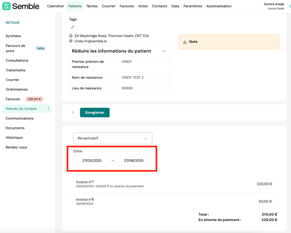
Task: Click the warning icon in Note box
Action: tap(185, 42)
